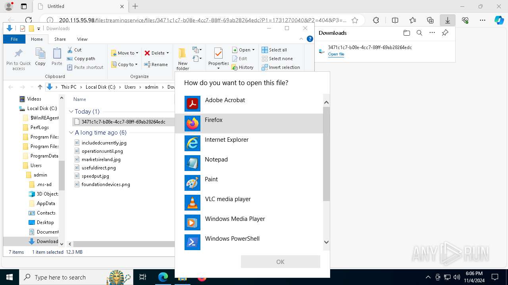Click Task View on taskbar

[x=143, y=277]
